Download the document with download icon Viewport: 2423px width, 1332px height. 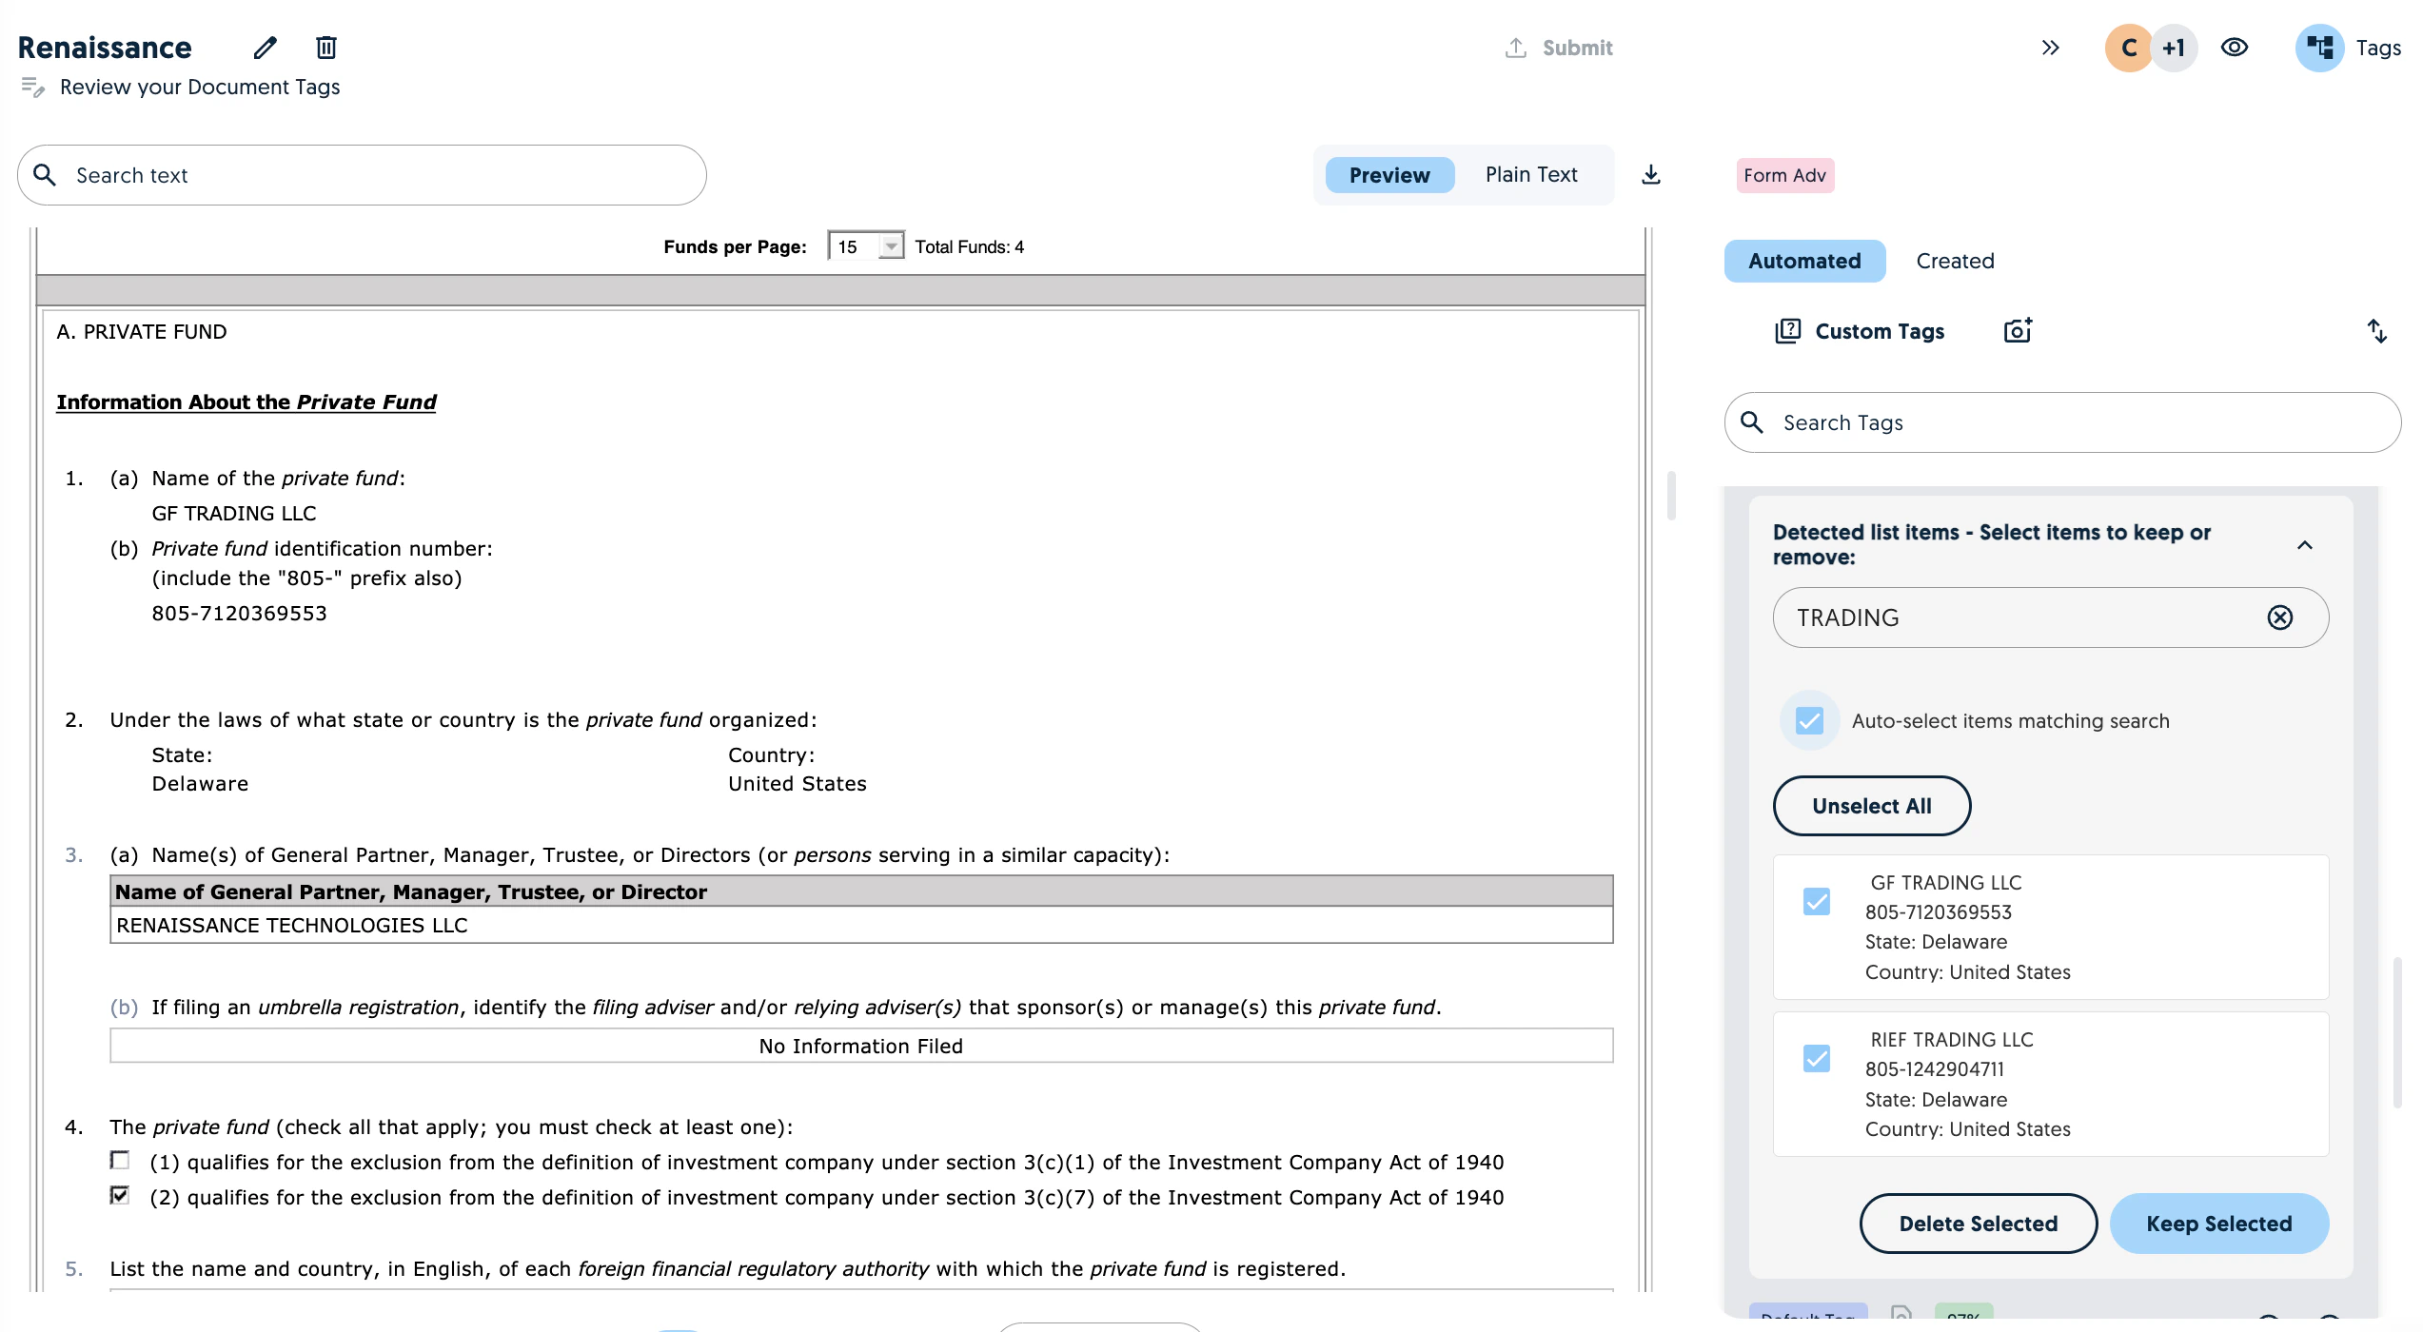coord(1651,175)
